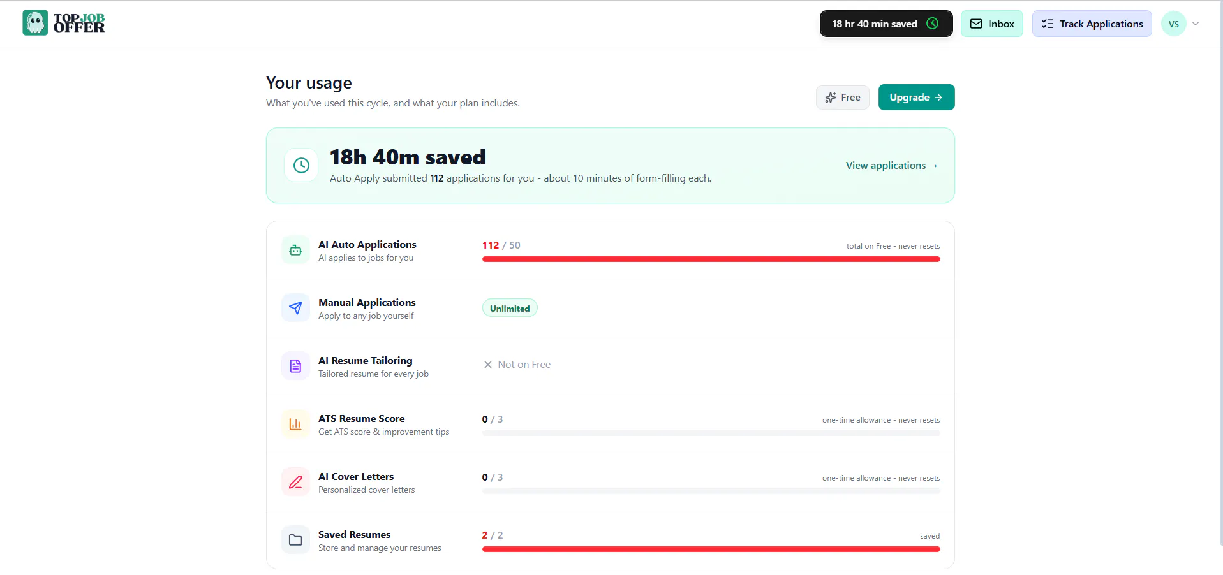Click the '2 / 2' saved resumes count

click(492, 535)
